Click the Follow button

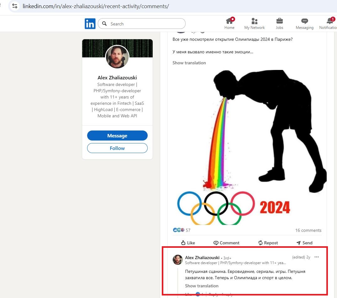coord(117,148)
